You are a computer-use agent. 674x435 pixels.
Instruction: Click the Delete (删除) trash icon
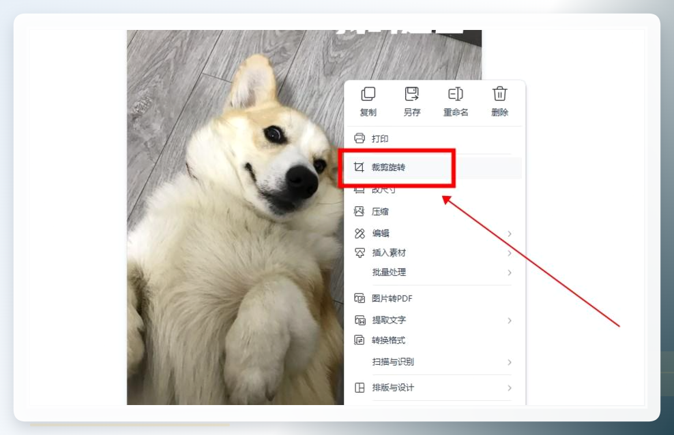pyautogui.click(x=499, y=93)
